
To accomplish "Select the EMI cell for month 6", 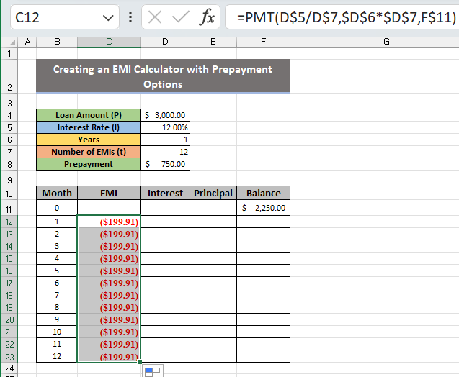I will 109,283.
